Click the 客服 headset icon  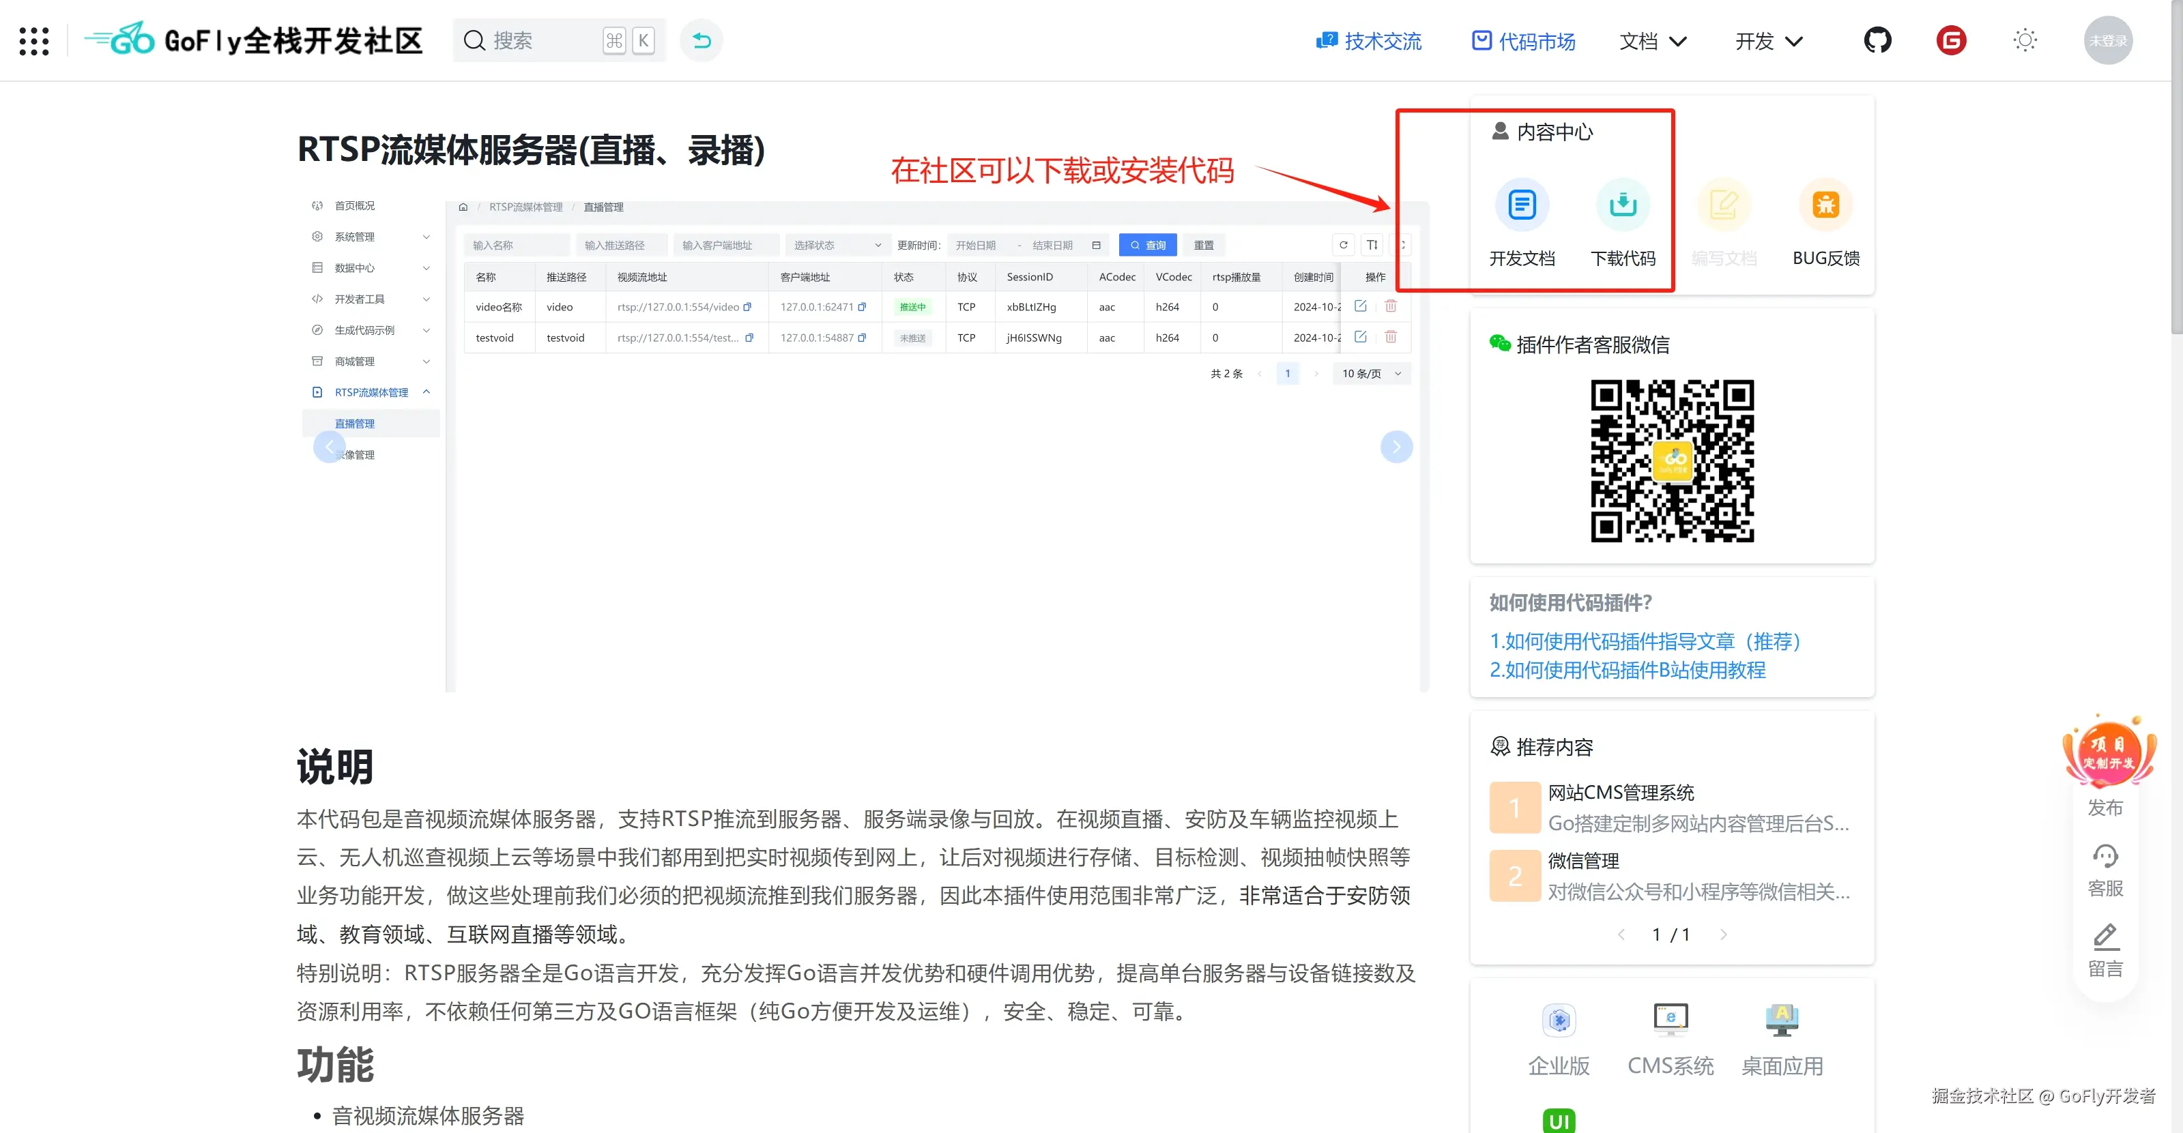coord(2105,856)
